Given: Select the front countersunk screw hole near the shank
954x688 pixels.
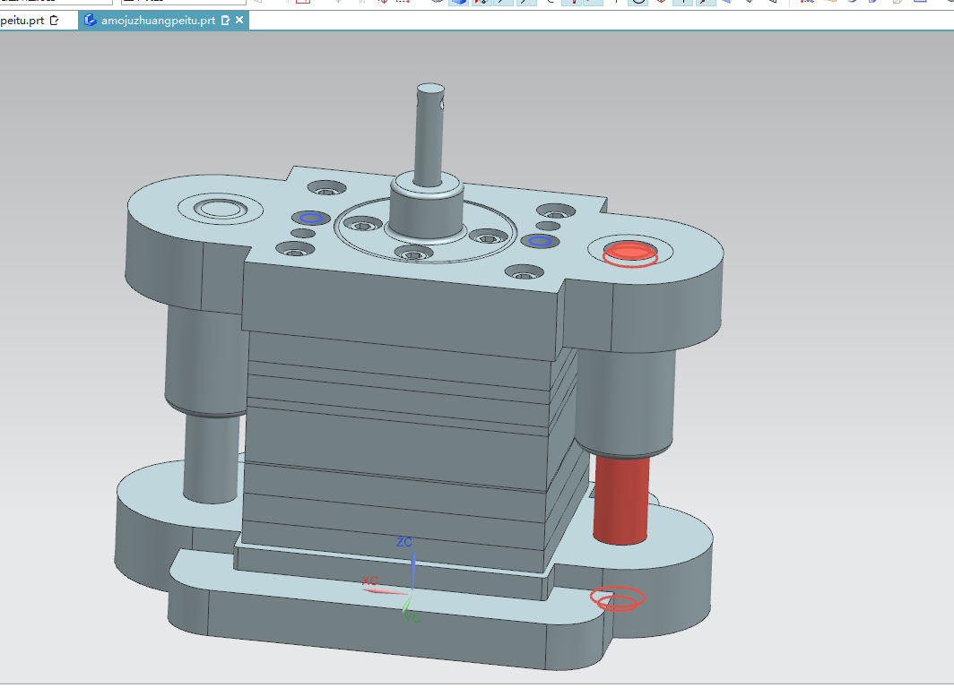Looking at the screenshot, I should click(x=412, y=254).
